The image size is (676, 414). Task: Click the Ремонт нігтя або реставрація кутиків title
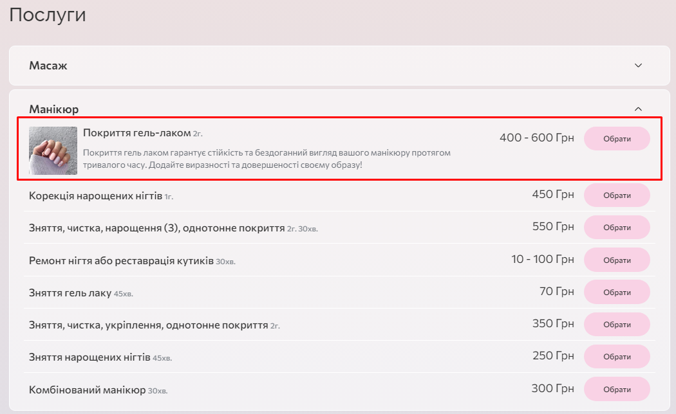pos(121,261)
